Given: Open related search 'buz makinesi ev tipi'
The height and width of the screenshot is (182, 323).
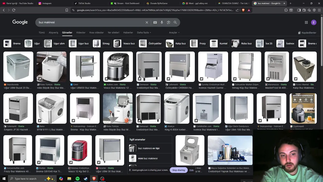Looking at the screenshot, I should coord(150,148).
